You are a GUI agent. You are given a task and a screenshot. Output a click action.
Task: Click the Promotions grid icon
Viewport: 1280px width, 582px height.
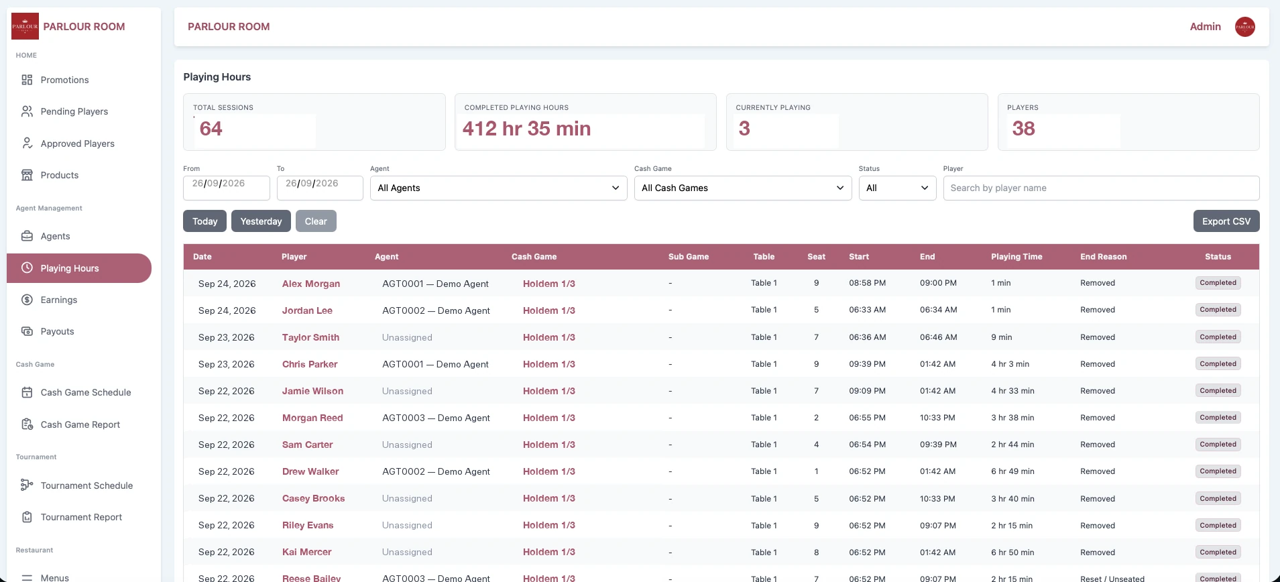tap(27, 80)
